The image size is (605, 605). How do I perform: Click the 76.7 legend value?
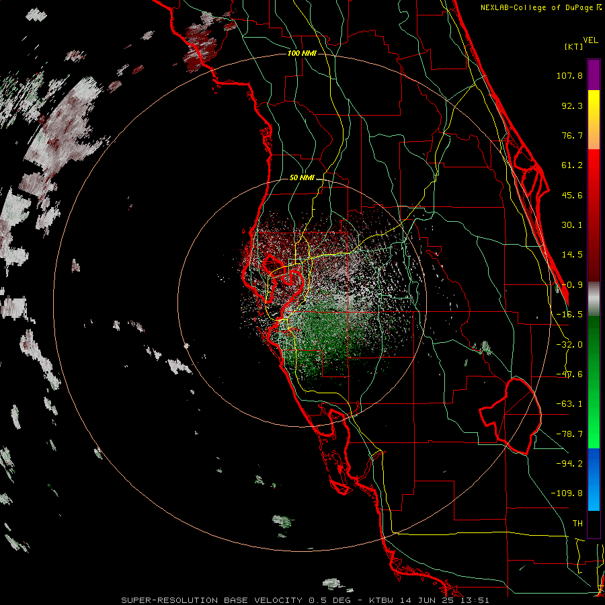(x=572, y=135)
